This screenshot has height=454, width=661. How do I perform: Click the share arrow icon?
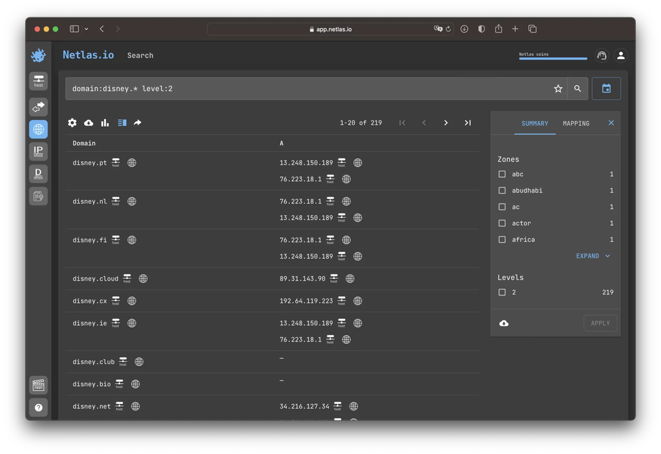click(x=138, y=123)
